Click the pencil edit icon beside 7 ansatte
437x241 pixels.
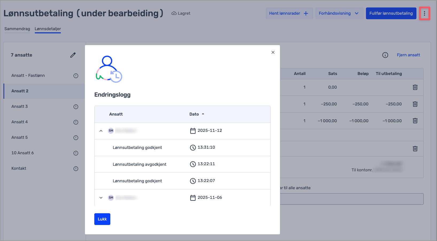[73, 55]
